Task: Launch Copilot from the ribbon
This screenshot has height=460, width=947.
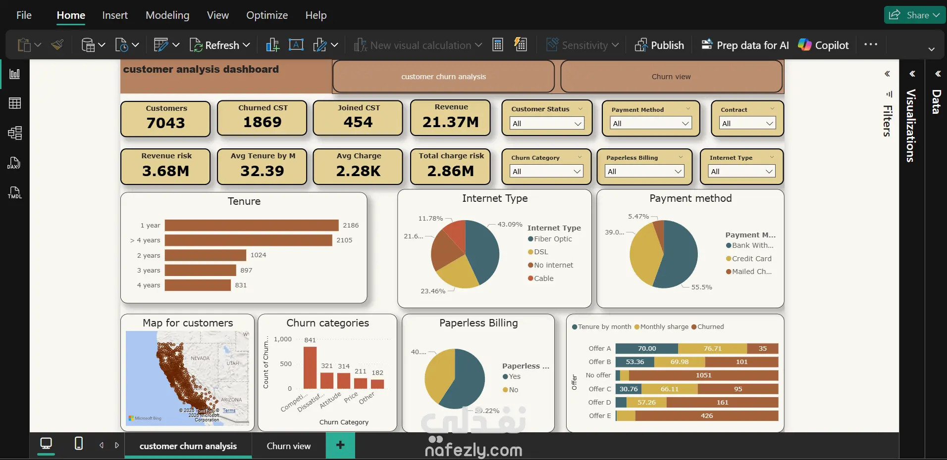Action: coord(823,45)
